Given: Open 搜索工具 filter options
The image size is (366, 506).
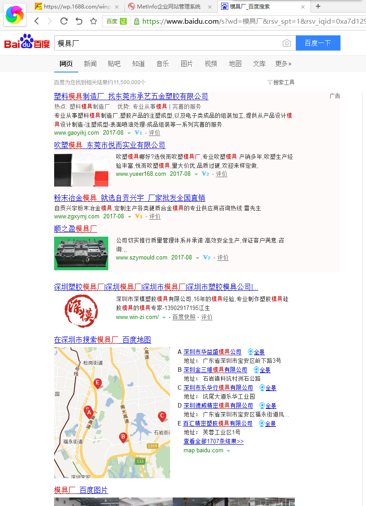Looking at the screenshot, I should [x=281, y=82].
